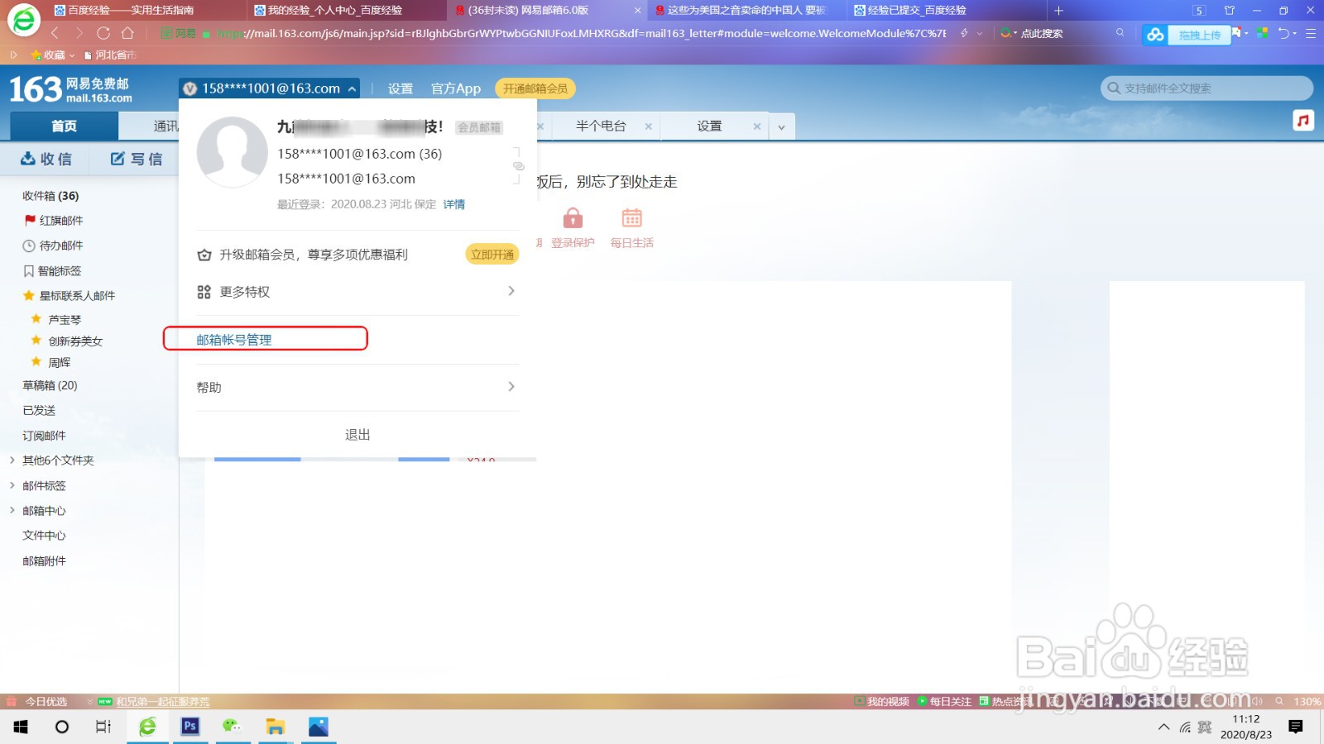Select 邮箱帐号管理 in account menu
The width and height of the screenshot is (1324, 744).
[x=234, y=340]
